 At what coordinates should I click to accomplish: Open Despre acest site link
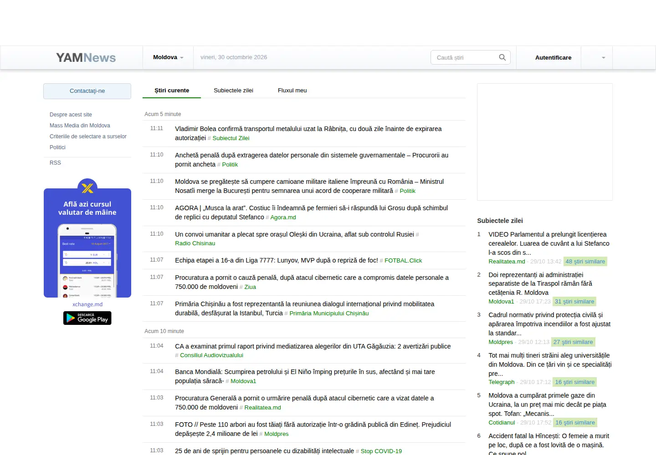point(71,115)
